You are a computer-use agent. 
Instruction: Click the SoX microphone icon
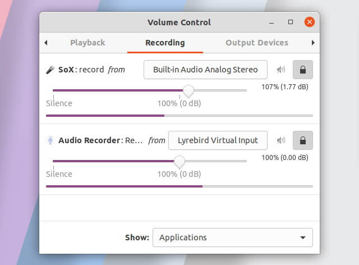click(x=50, y=70)
